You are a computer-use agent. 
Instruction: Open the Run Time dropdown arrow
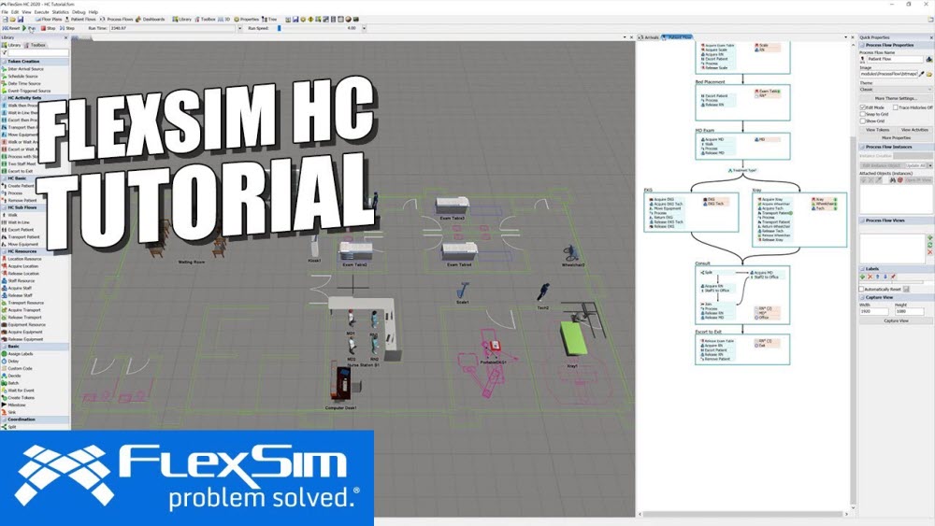(x=239, y=28)
